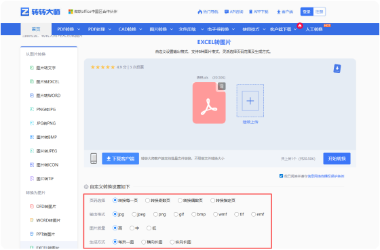This screenshot has width=380, height=250.
Task: Click the plus box to add another file
Action: (250, 101)
